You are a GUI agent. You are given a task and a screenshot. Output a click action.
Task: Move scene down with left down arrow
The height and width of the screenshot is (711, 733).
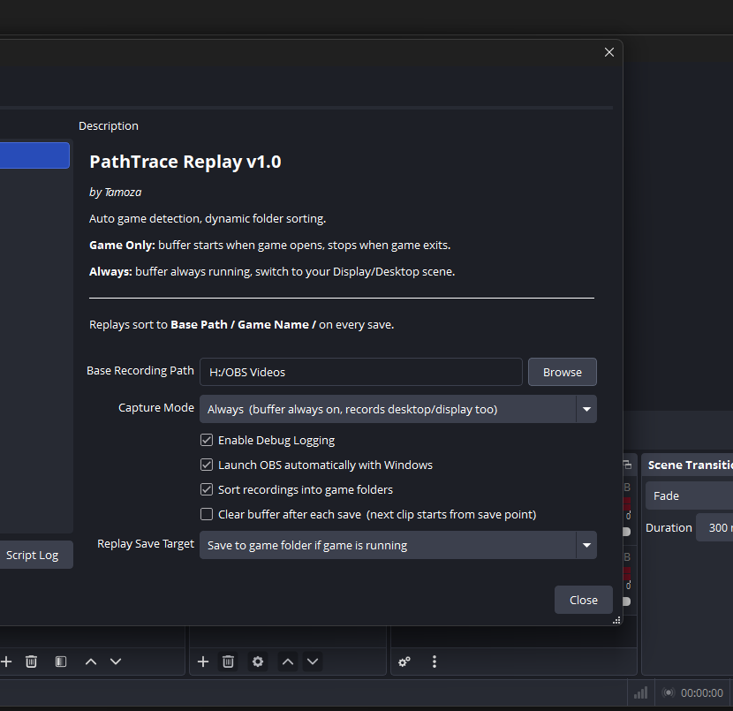click(x=116, y=662)
